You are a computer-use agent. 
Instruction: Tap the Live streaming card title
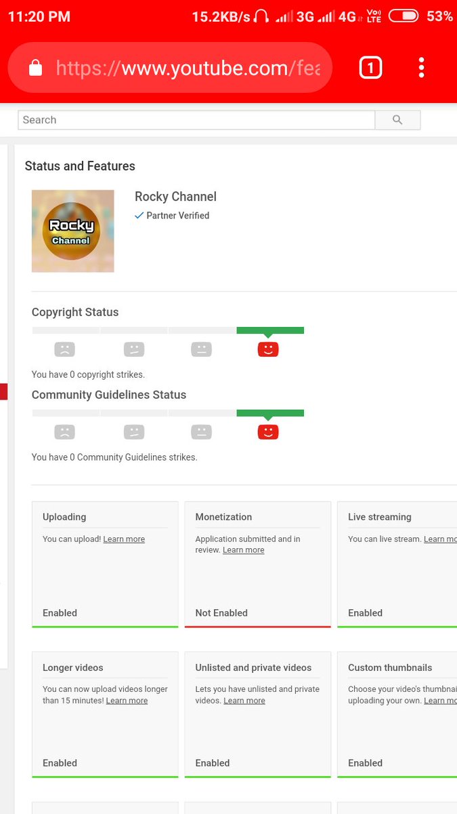pyautogui.click(x=380, y=517)
